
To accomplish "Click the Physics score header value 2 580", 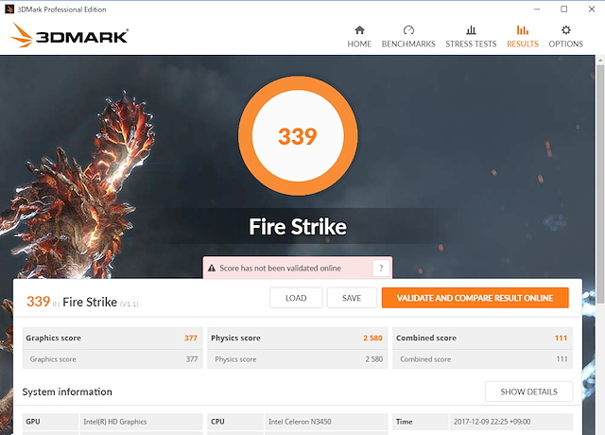I will [372, 339].
